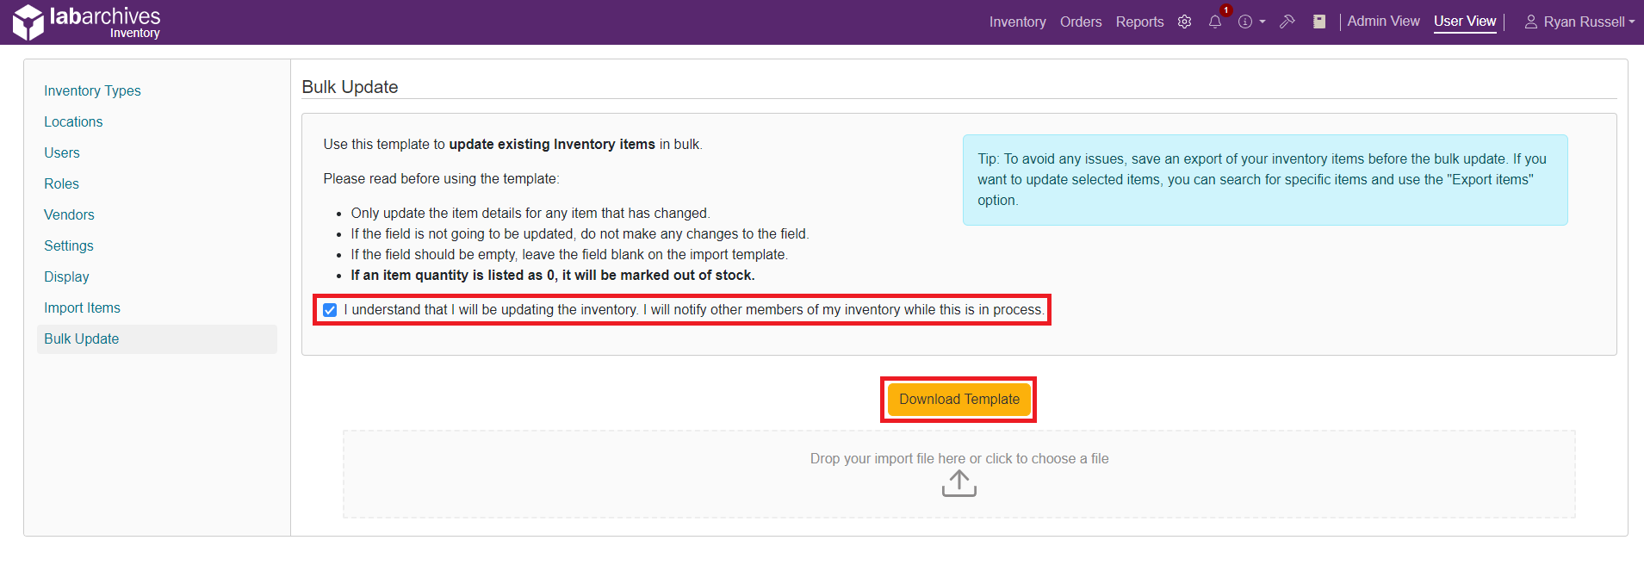Click the info circle icon
The width and height of the screenshot is (1644, 565).
click(x=1245, y=22)
